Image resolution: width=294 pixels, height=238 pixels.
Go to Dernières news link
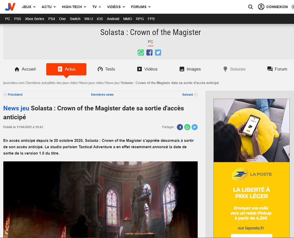(x=102, y=95)
